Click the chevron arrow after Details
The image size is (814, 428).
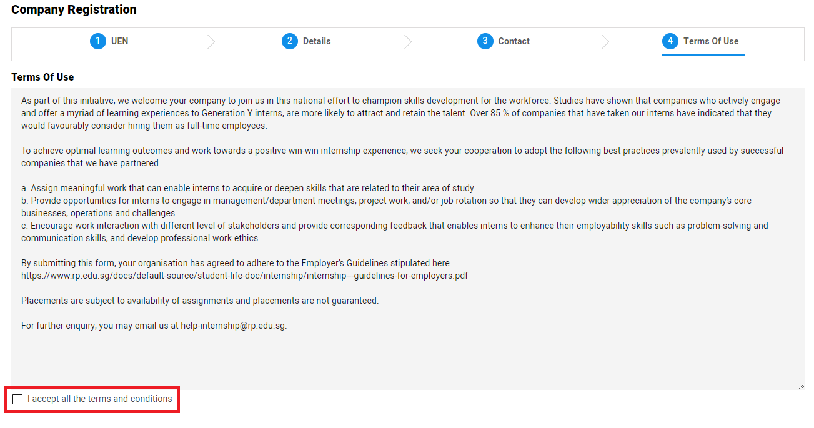point(408,42)
